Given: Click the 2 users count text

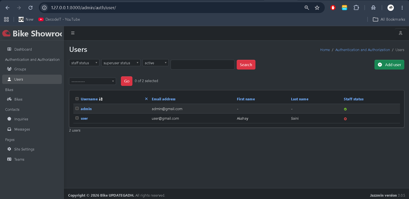Looking at the screenshot, I should click(75, 131).
